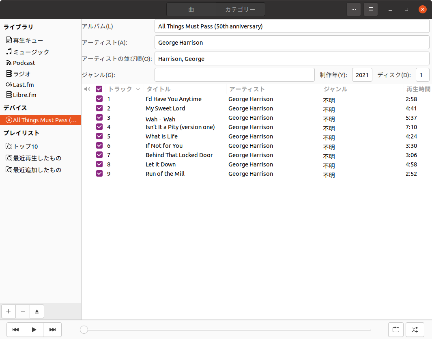Minimize the window
432x339 pixels.
click(x=390, y=10)
